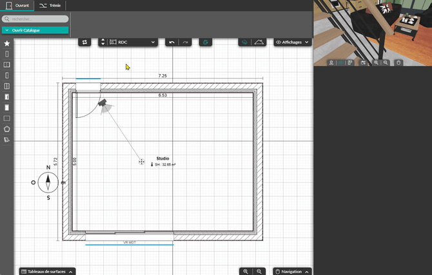Switch to the Trémie tab
The width and height of the screenshot is (432, 275).
[50, 6]
